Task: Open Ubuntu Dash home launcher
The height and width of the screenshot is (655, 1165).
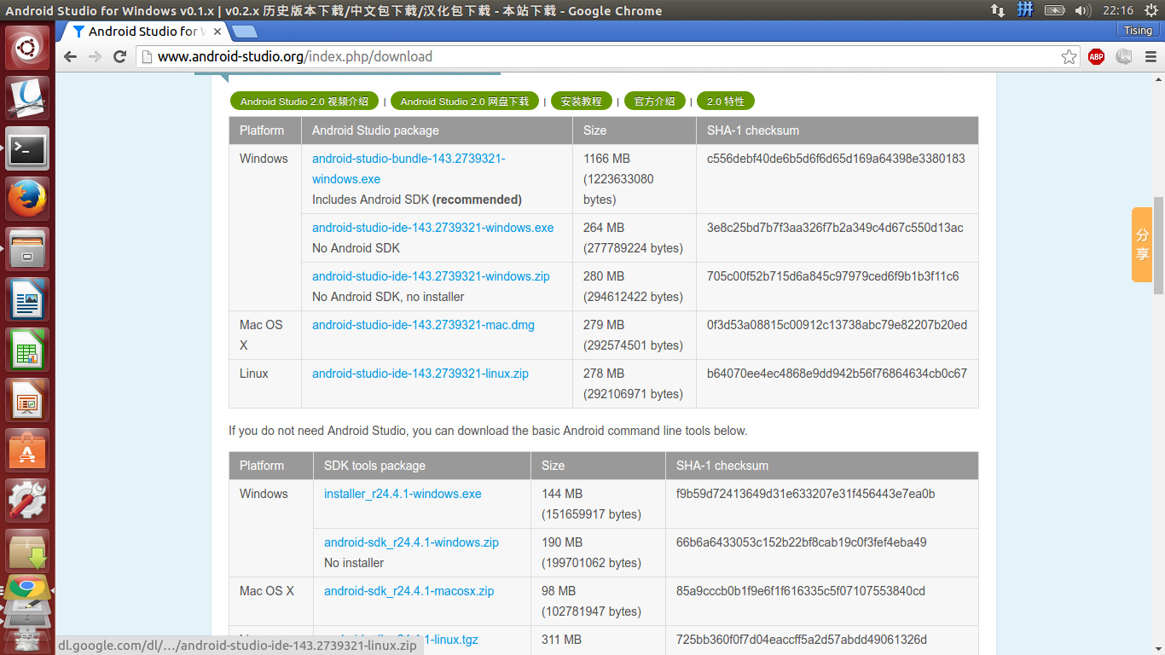Action: pos(28,48)
